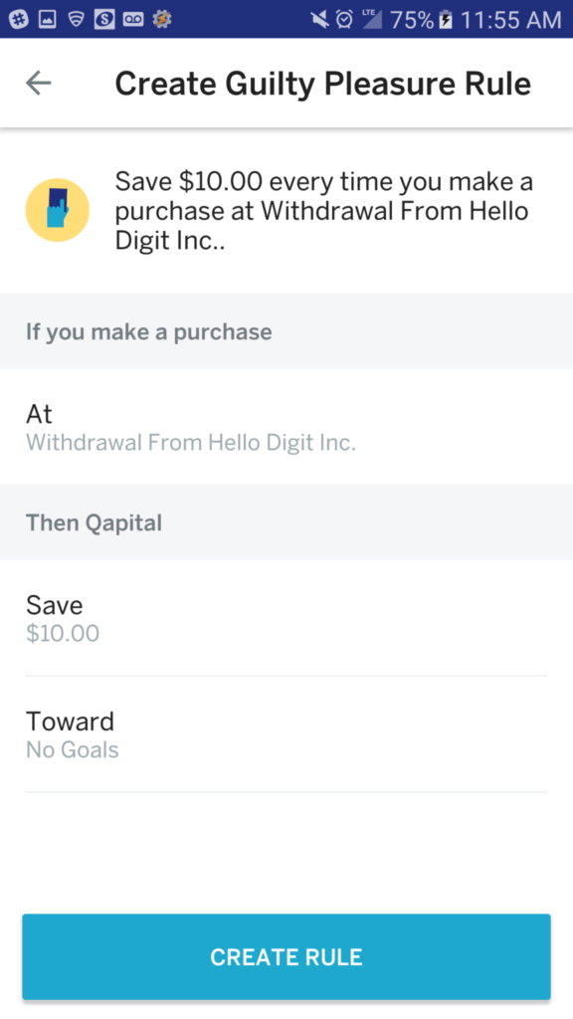The height and width of the screenshot is (1019, 573).
Task: Tap the No Goals value
Action: coord(72,750)
